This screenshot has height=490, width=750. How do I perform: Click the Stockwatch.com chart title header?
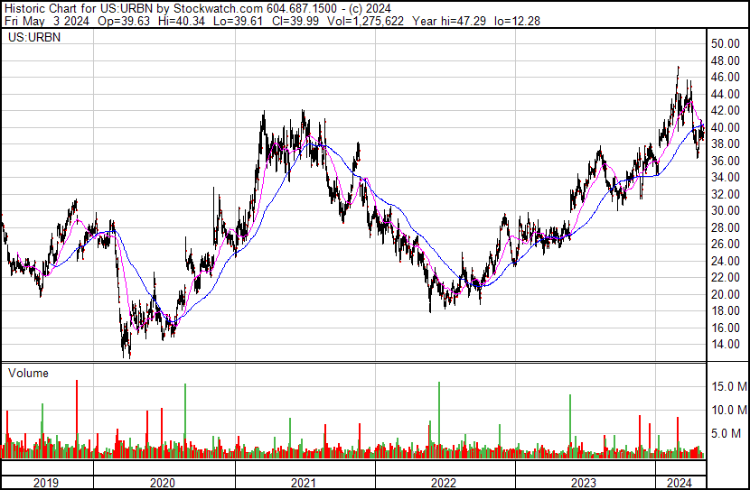click(198, 9)
